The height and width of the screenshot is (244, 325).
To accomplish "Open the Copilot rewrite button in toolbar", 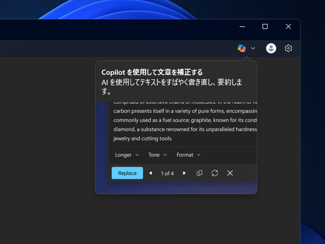I will (x=242, y=48).
